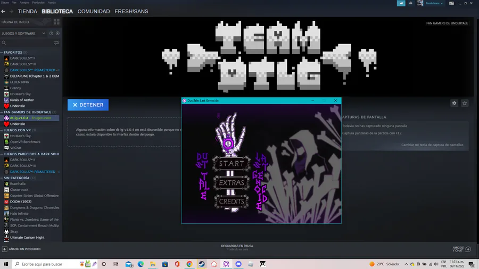
Task: Open Task View on taskbar
Action: pyautogui.click(x=115, y=264)
